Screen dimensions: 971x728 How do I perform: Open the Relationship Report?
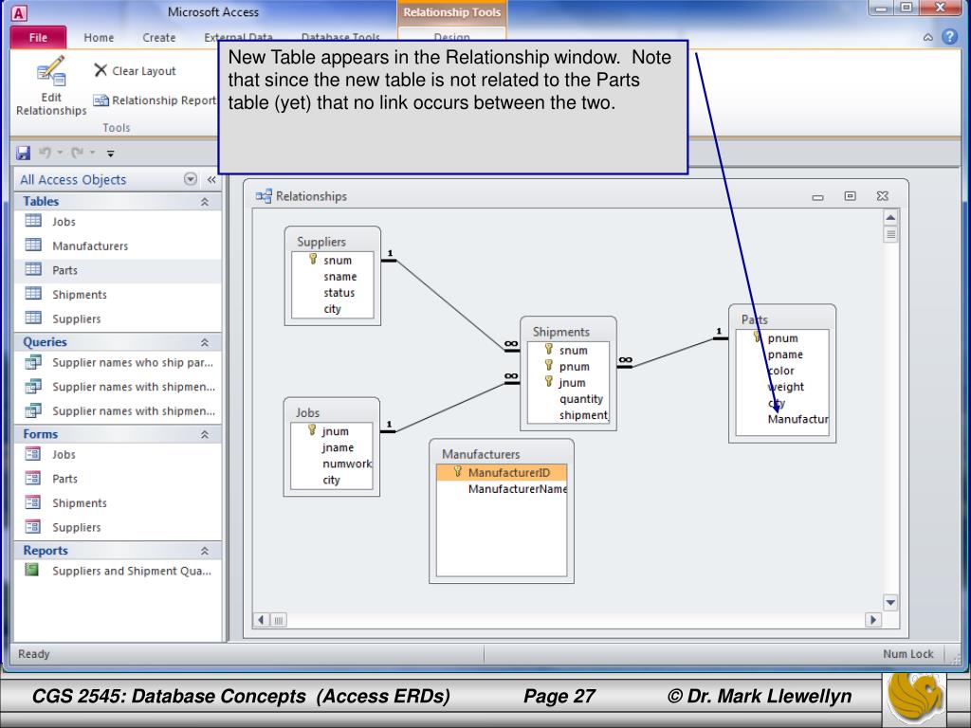coord(155,100)
